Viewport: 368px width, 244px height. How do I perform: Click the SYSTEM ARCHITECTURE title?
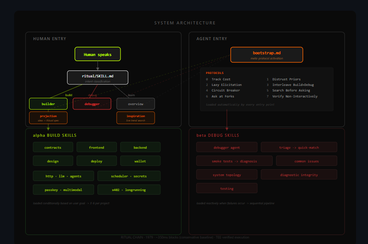point(185,23)
